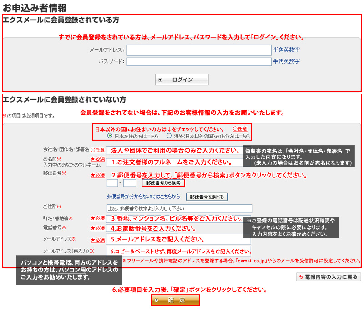Focus the login メールアドレス input field
Screen dimensions: 364x315
[x=199, y=50]
